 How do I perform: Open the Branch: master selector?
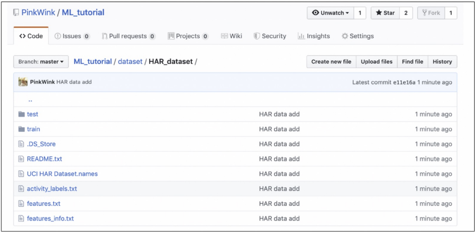(41, 62)
